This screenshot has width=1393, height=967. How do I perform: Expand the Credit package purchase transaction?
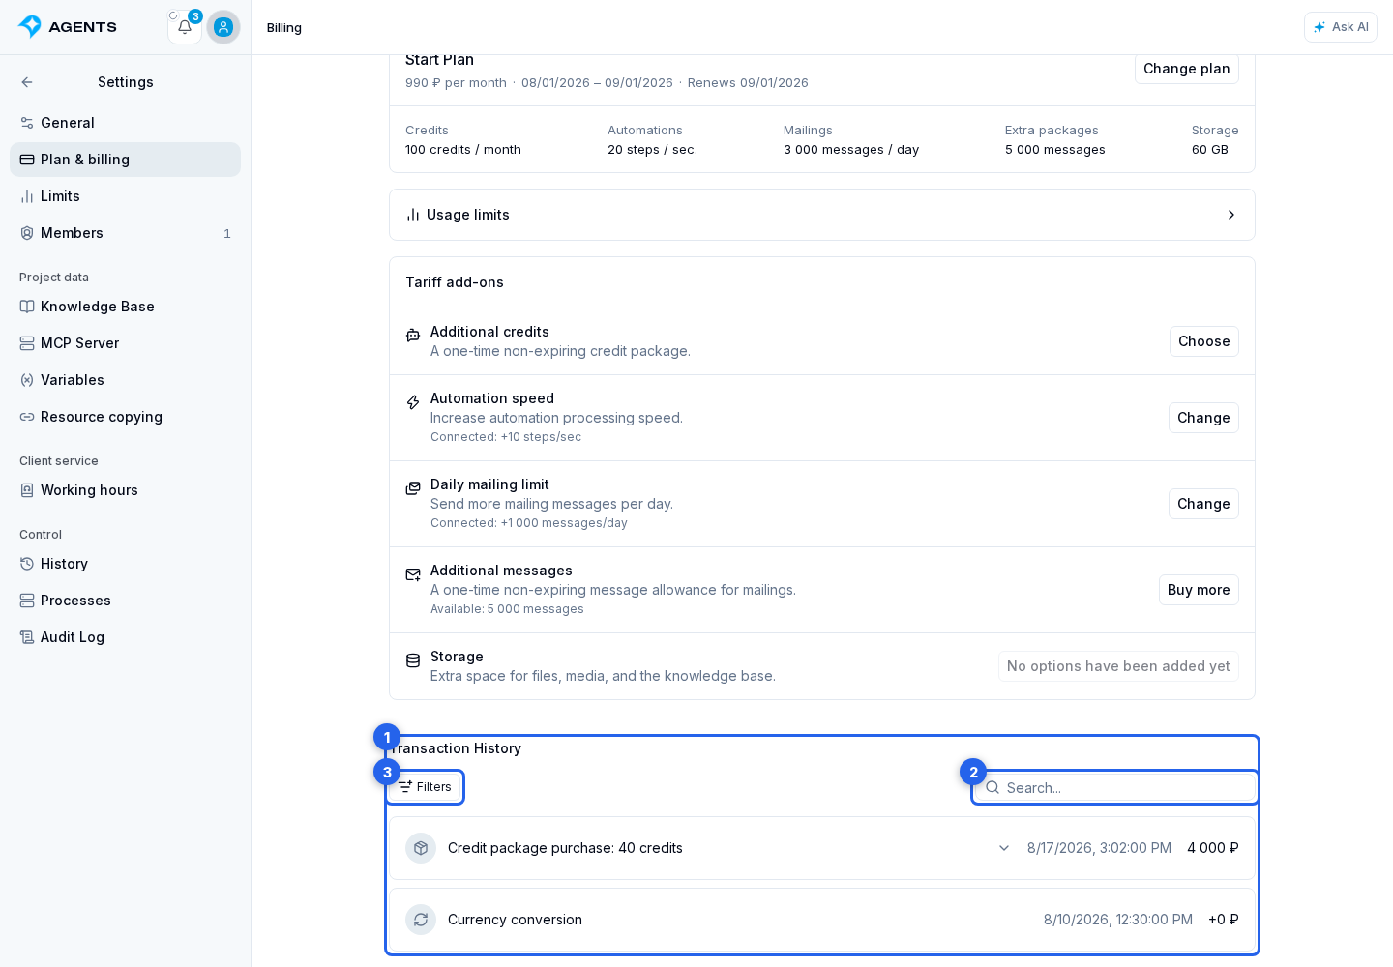(1004, 848)
